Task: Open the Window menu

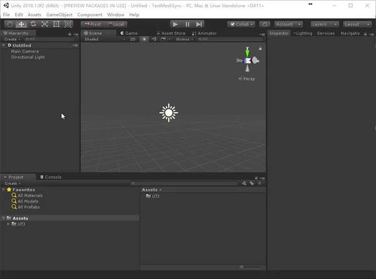Action: point(115,15)
